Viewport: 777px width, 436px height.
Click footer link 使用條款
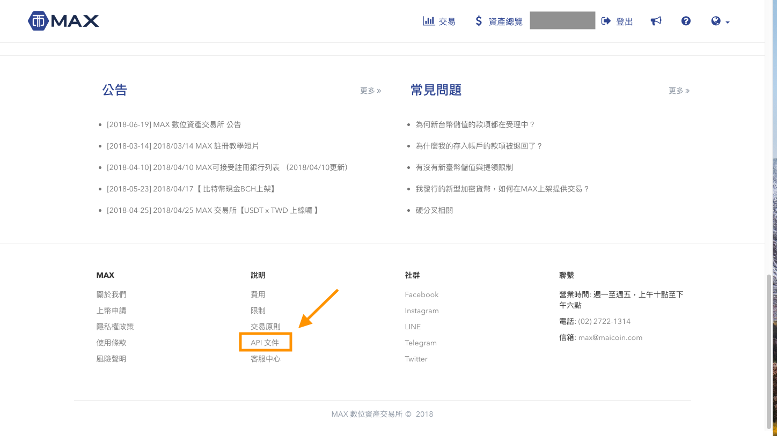point(112,343)
